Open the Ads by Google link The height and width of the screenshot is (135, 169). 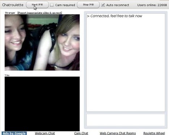(x=14, y=133)
